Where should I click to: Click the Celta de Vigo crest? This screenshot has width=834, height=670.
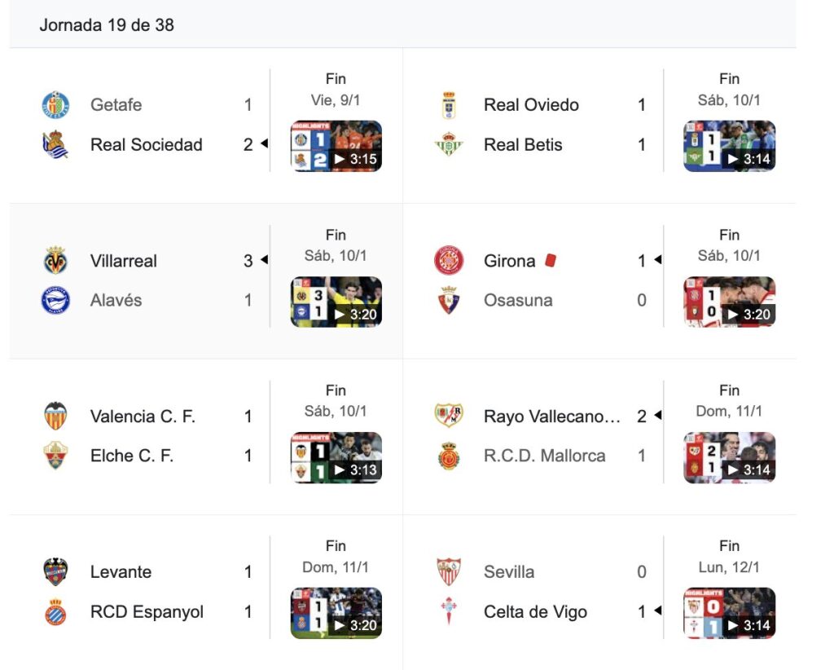[x=449, y=612]
